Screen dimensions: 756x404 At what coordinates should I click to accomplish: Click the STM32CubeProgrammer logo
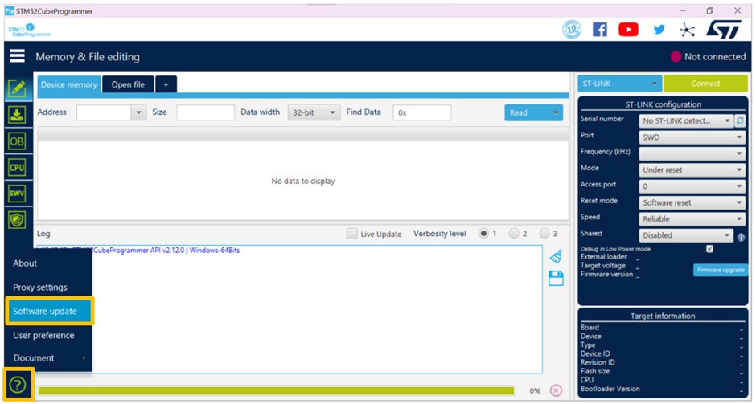coord(30,30)
